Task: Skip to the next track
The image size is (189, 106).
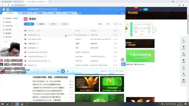Action: point(68,71)
